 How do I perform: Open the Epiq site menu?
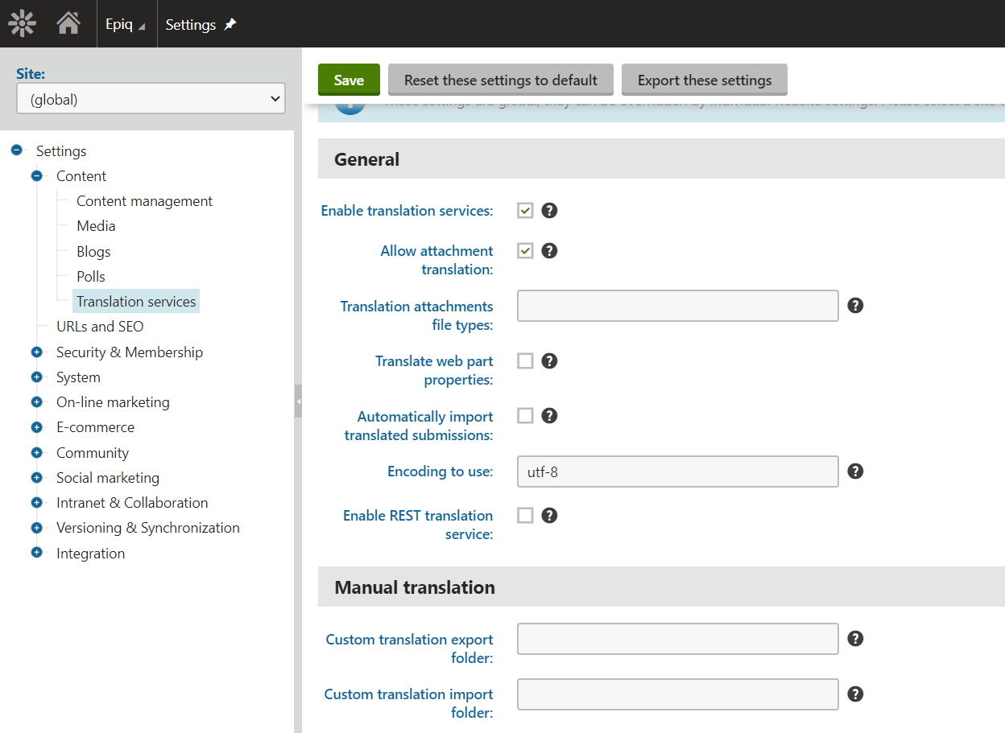(x=125, y=25)
